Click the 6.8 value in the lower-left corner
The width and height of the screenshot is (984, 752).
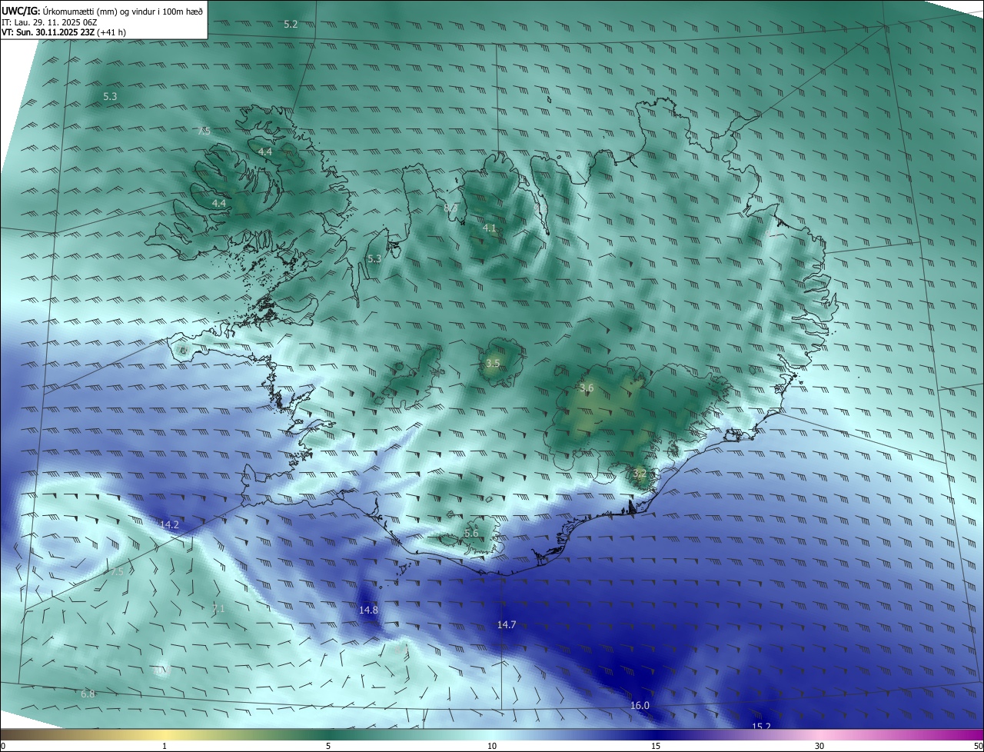(88, 694)
